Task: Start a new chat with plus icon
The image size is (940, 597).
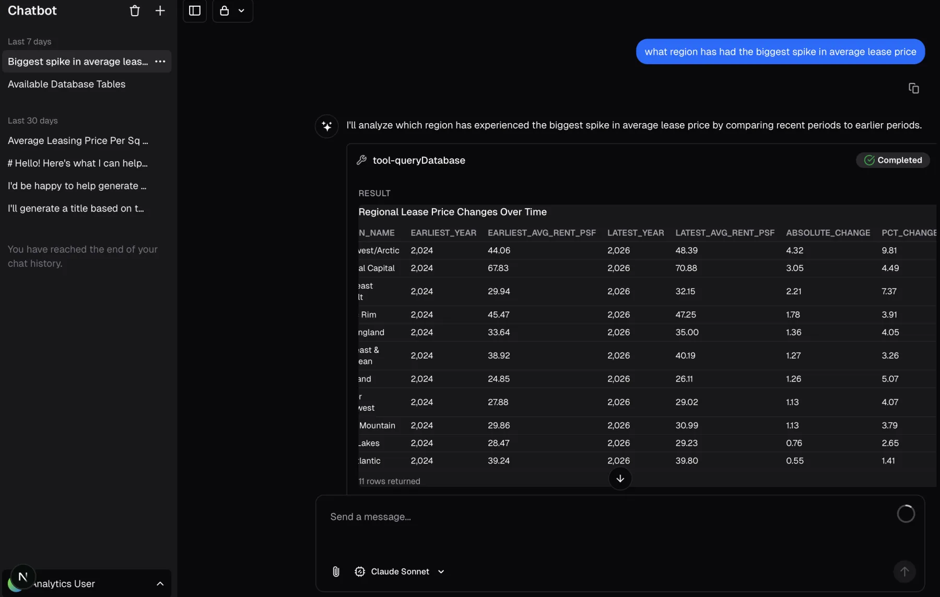Action: point(160,11)
